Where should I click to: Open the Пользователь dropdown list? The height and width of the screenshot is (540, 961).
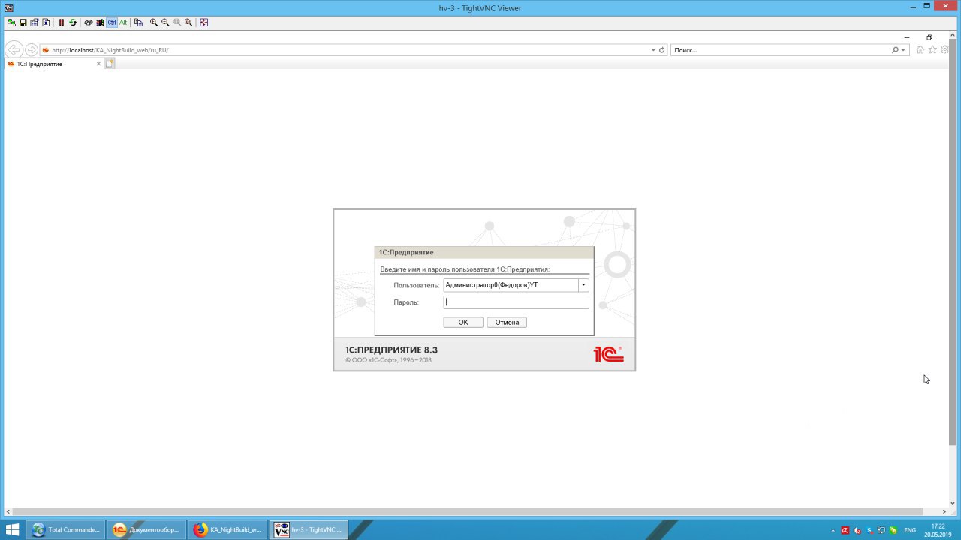click(x=583, y=285)
